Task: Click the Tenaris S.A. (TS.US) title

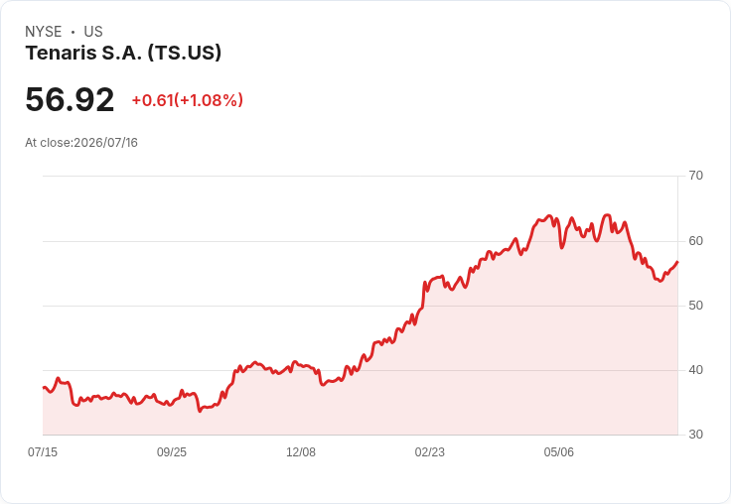Action: pyautogui.click(x=123, y=53)
